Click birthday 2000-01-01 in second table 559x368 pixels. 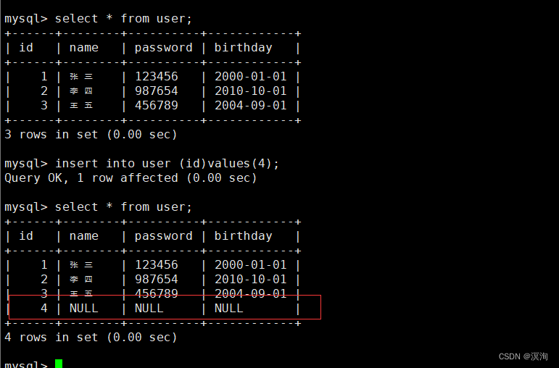pos(251,264)
